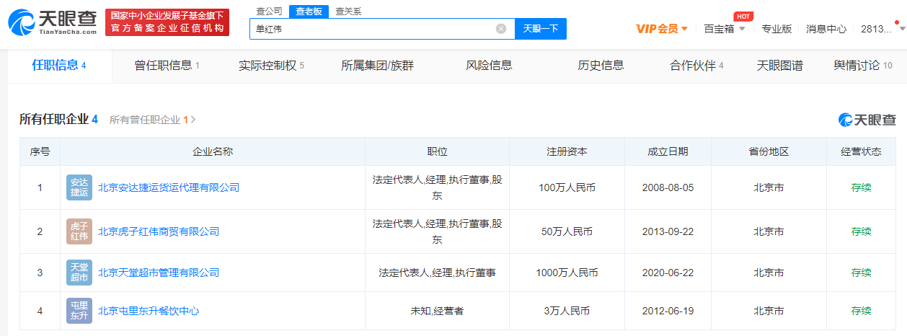This screenshot has width=907, height=336.
Task: Click the 所有任职企业 4 heading
Action: coord(58,119)
